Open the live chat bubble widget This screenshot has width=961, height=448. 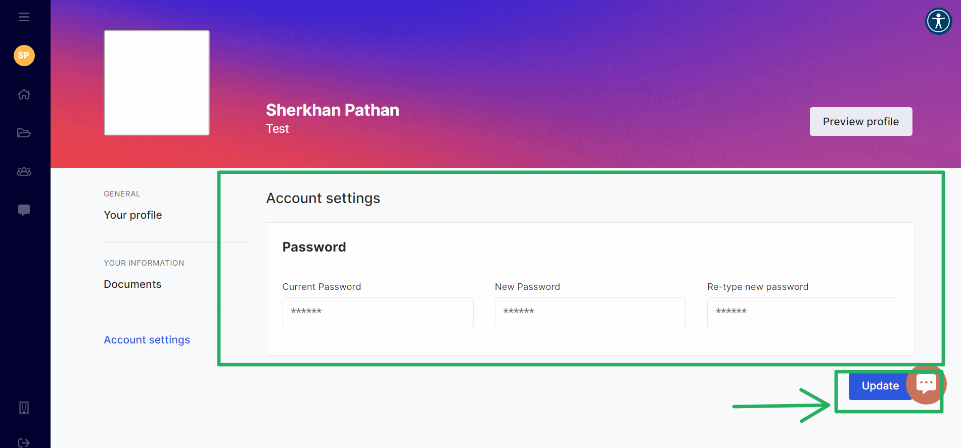[926, 384]
